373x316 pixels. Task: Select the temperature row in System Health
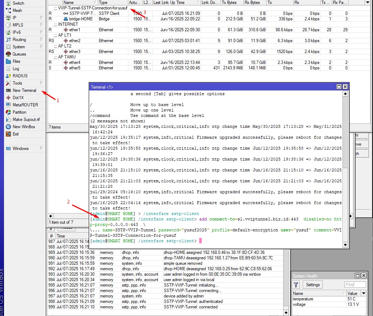pyautogui.click(x=329, y=299)
